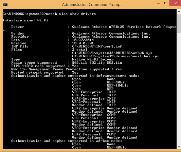Click the radio types 802.11b 802.11g 802.11n value
Screen dimensions: 181x152
(x=97, y=63)
